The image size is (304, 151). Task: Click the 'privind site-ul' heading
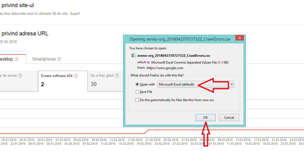click(18, 5)
